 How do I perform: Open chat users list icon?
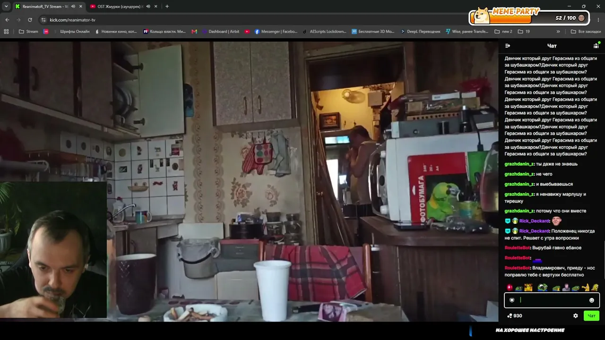[596, 46]
